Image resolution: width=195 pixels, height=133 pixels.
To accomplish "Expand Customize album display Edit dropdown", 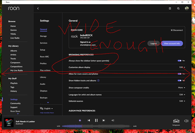I will click(x=182, y=67).
